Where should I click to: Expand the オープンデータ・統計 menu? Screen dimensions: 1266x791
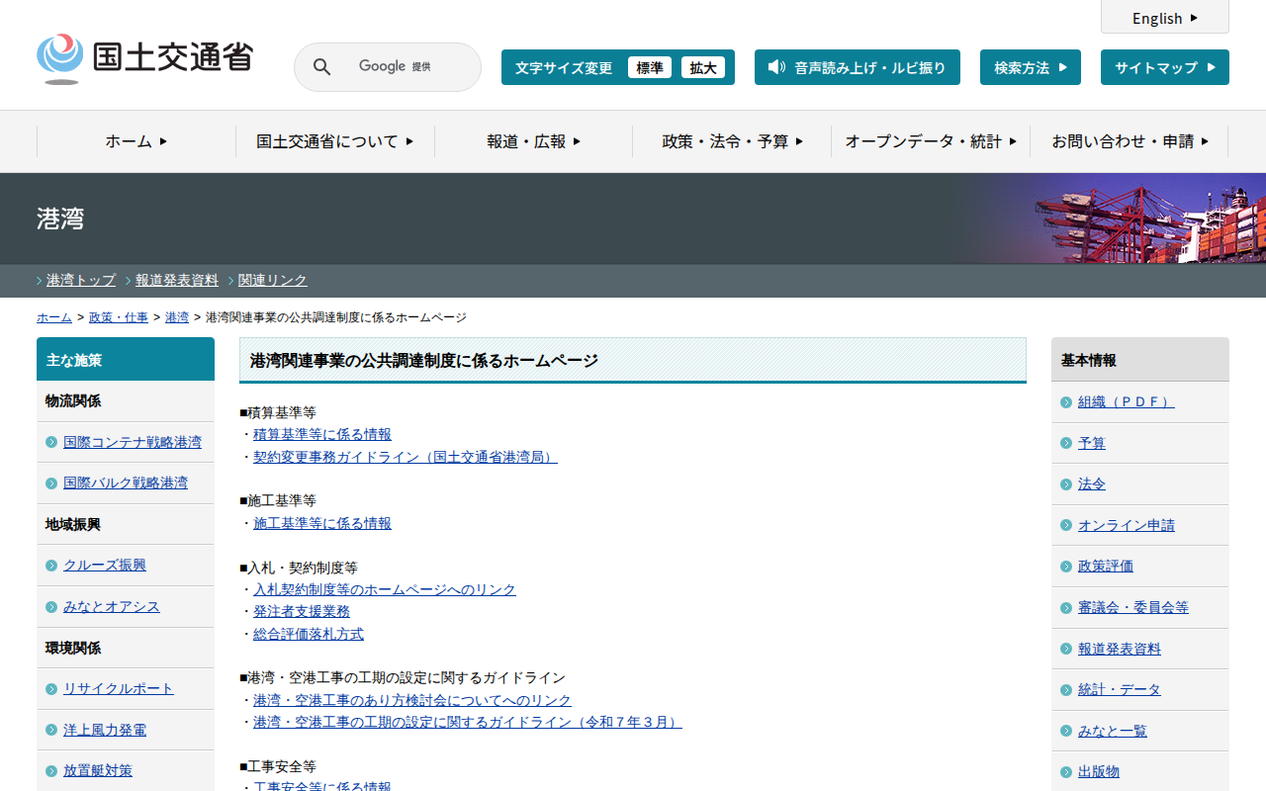[931, 141]
